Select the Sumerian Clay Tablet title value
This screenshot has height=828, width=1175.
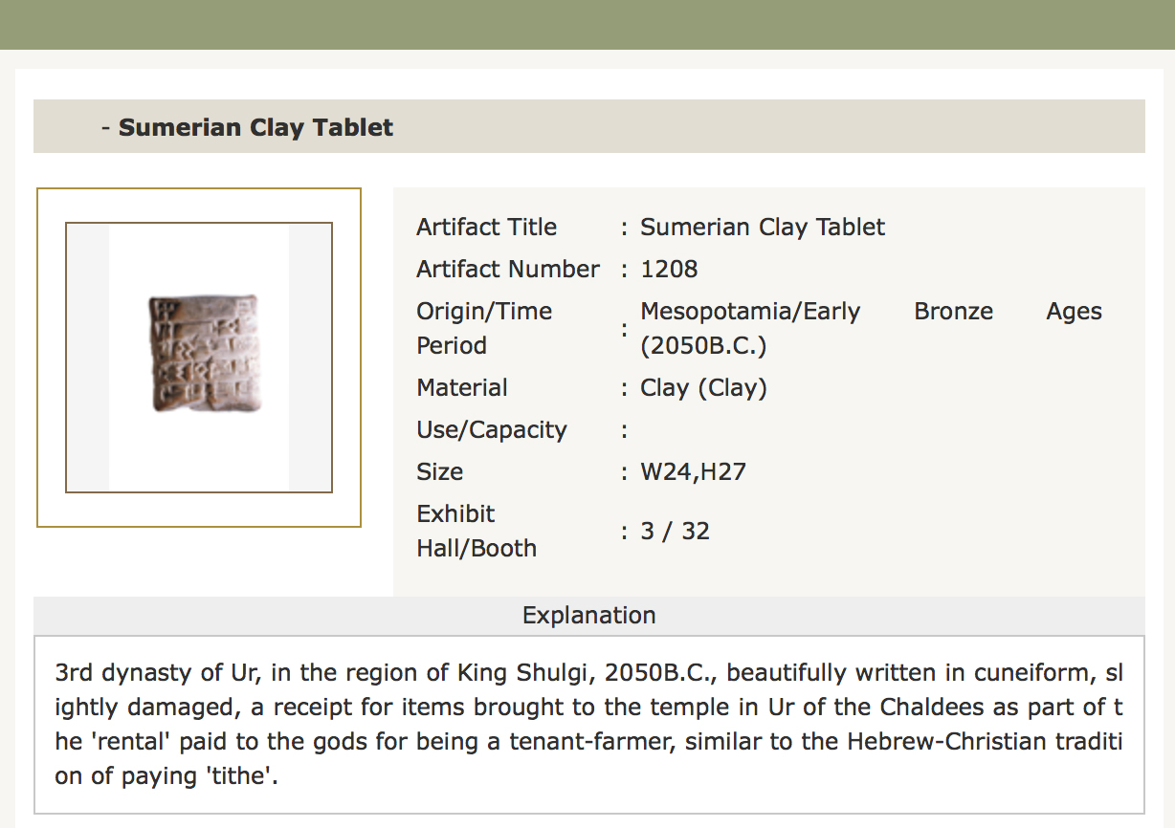tap(763, 227)
